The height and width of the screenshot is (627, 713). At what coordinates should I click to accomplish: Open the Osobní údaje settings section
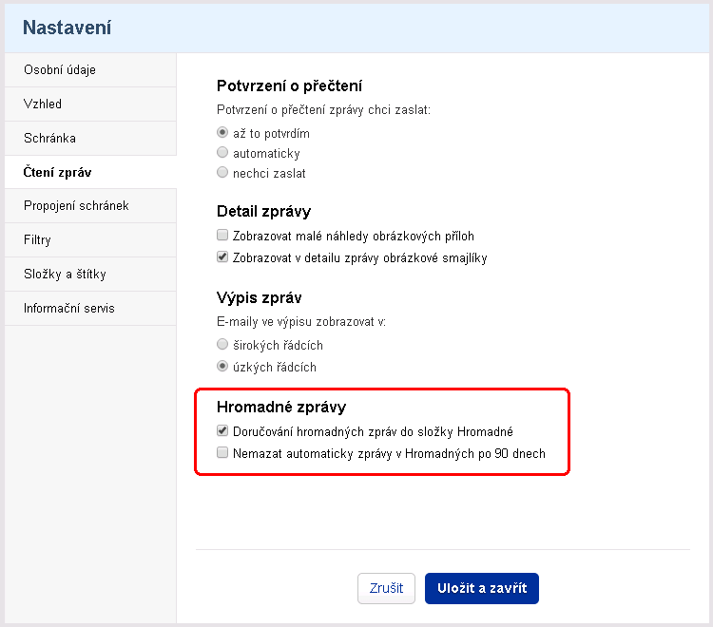tap(90, 70)
